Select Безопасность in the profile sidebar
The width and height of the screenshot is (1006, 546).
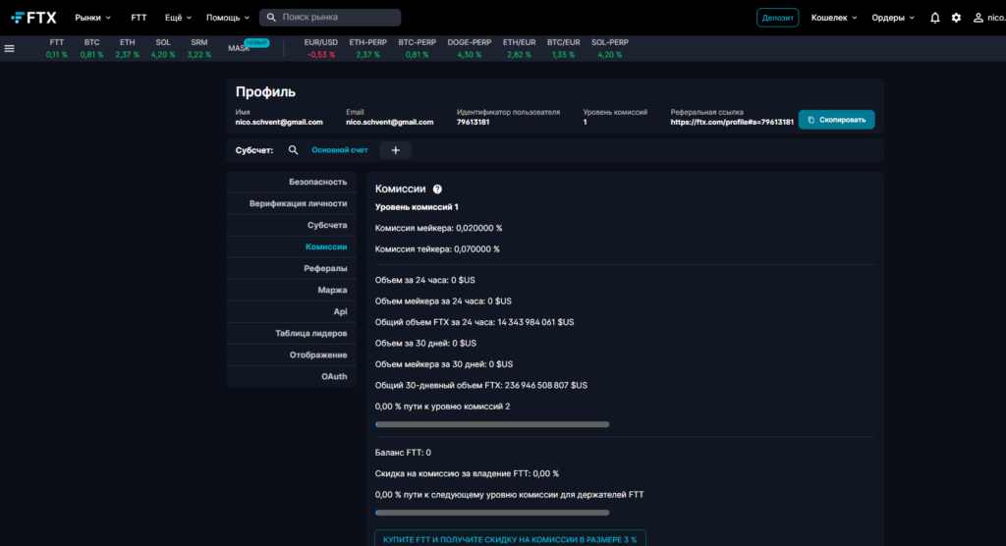317,182
